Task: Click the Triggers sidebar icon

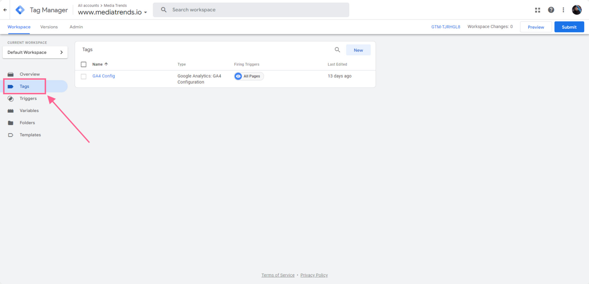Action: point(11,99)
